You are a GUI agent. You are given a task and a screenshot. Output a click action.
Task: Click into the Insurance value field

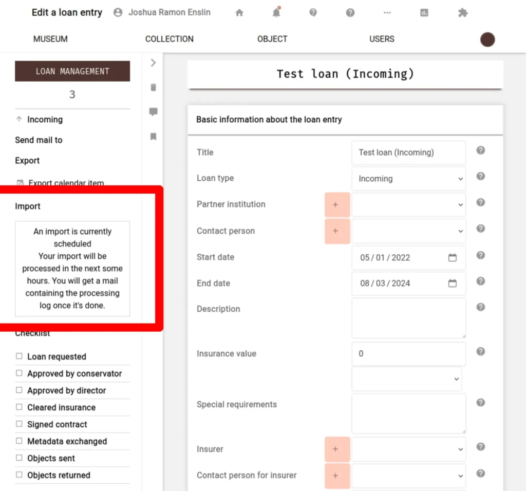[408, 354]
